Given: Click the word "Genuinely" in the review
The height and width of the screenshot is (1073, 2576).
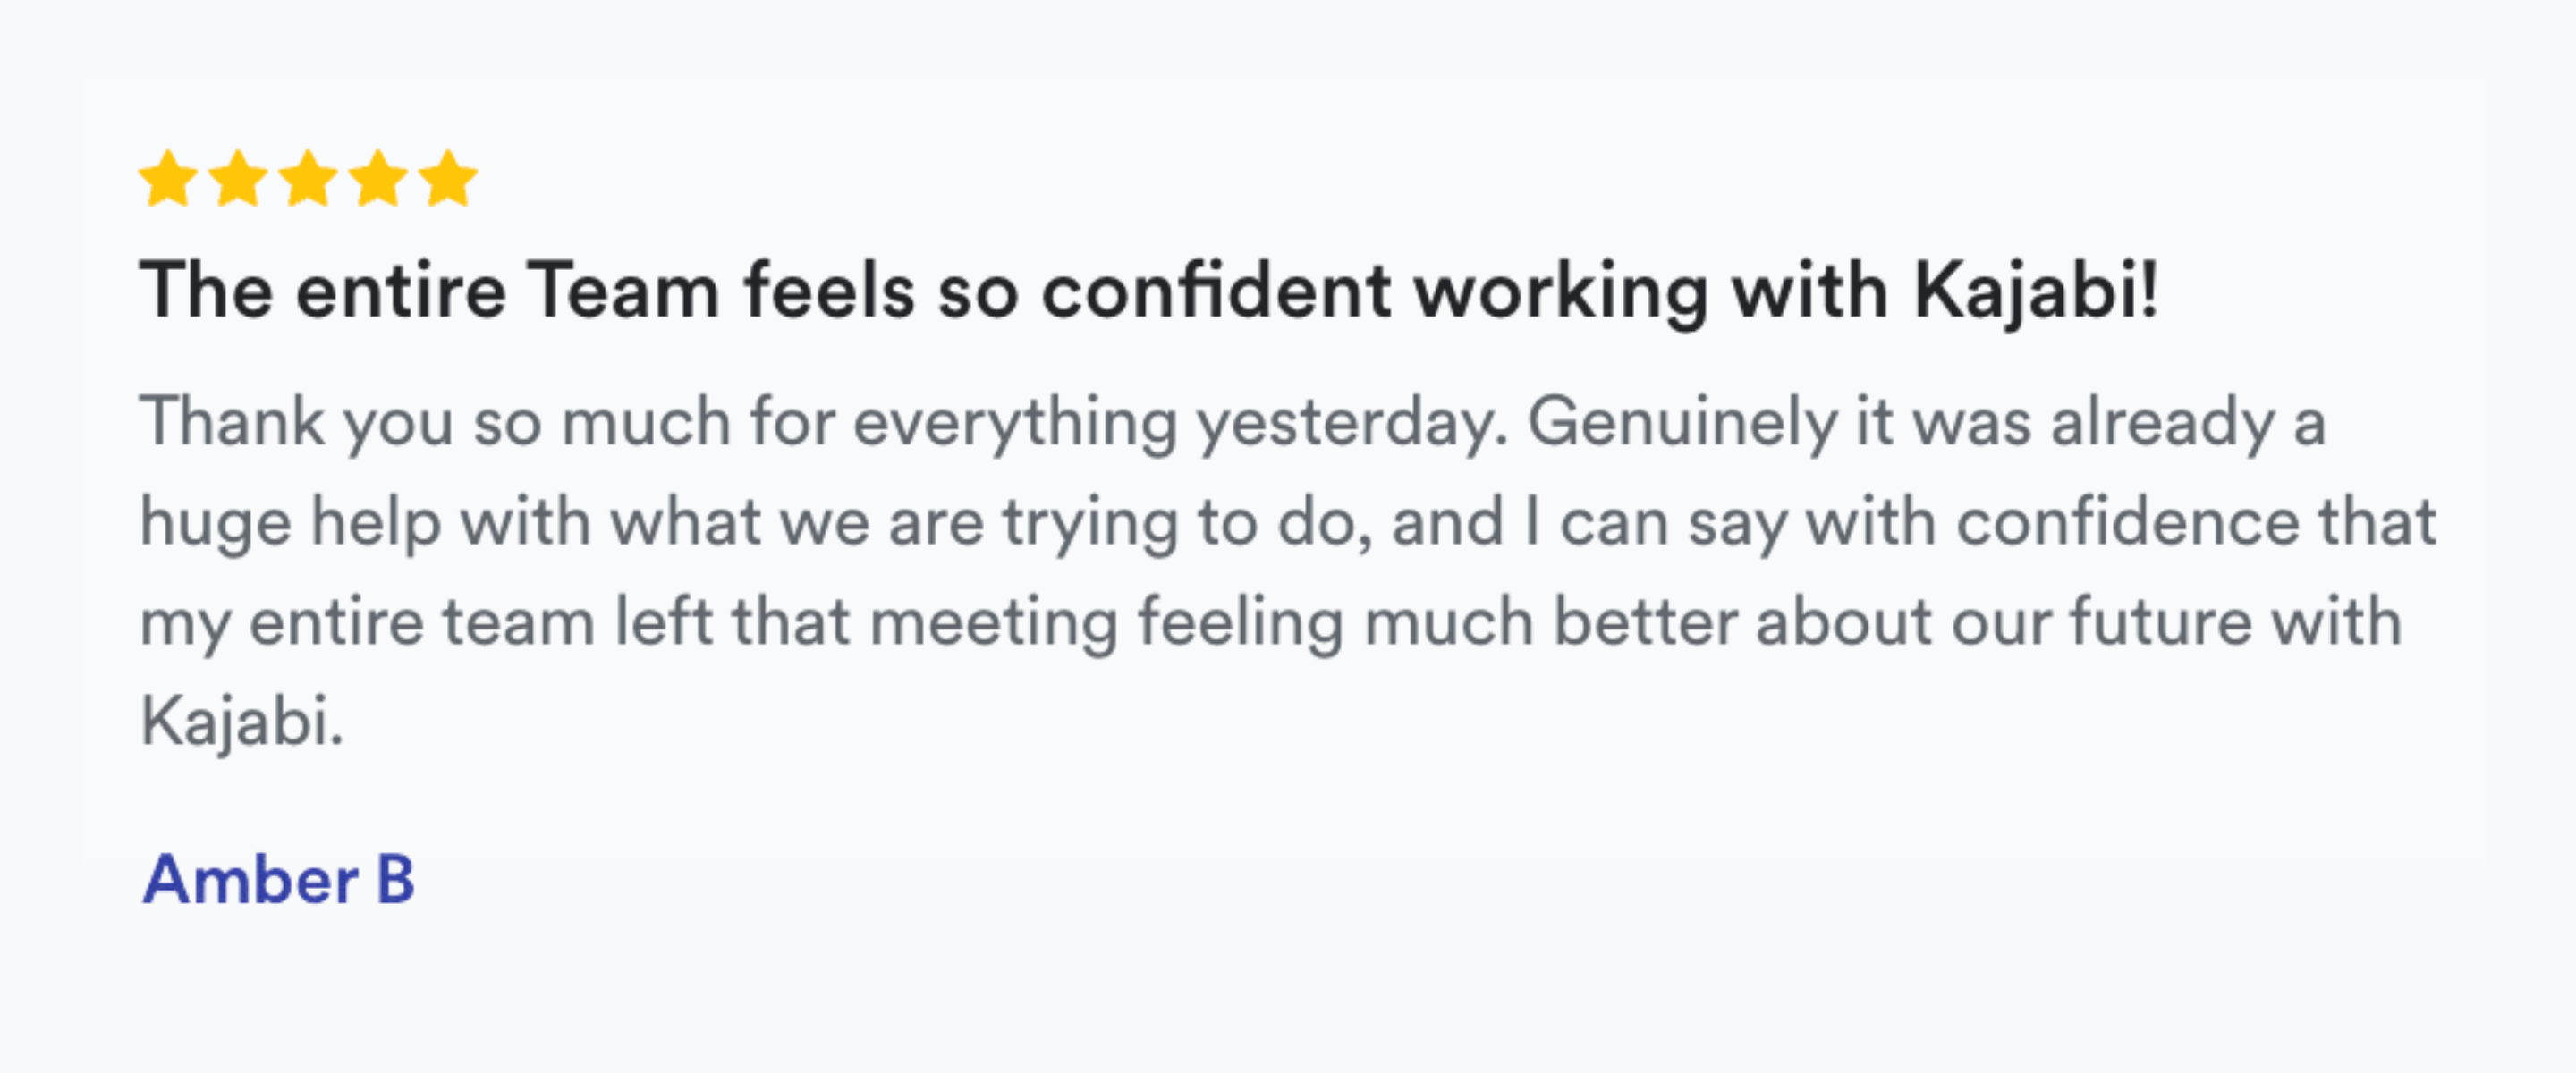Looking at the screenshot, I should click(1682, 422).
